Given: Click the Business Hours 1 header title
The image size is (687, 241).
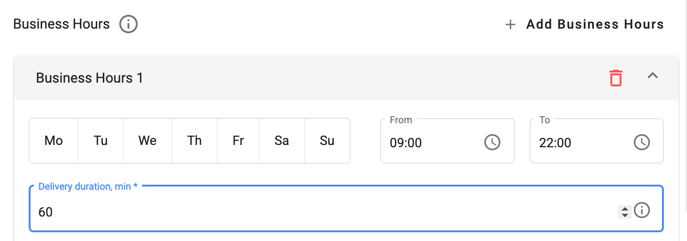Looking at the screenshot, I should [90, 78].
